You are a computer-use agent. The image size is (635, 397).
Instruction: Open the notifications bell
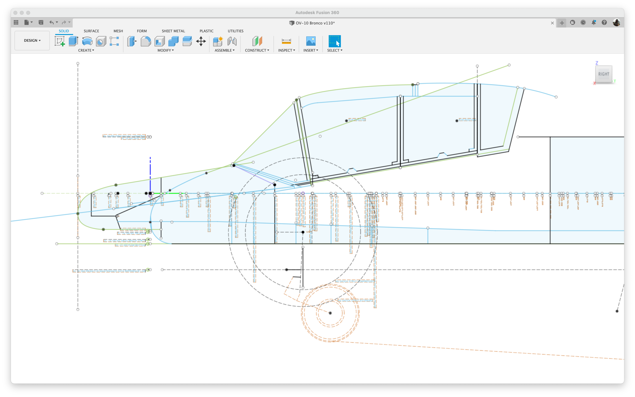(594, 23)
